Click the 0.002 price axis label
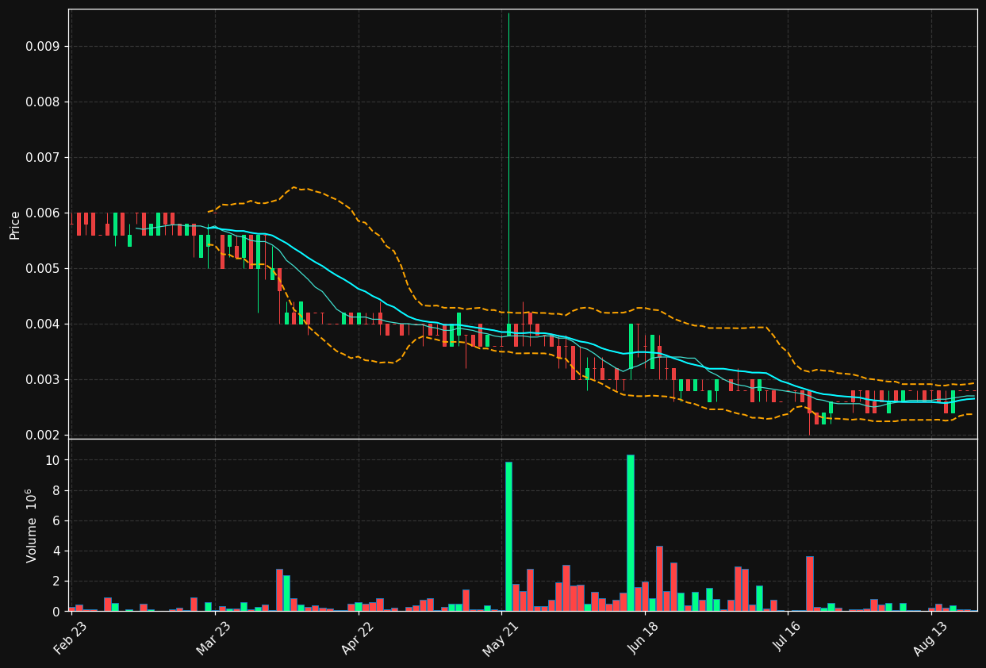Image resolution: width=986 pixels, height=668 pixels. click(42, 436)
